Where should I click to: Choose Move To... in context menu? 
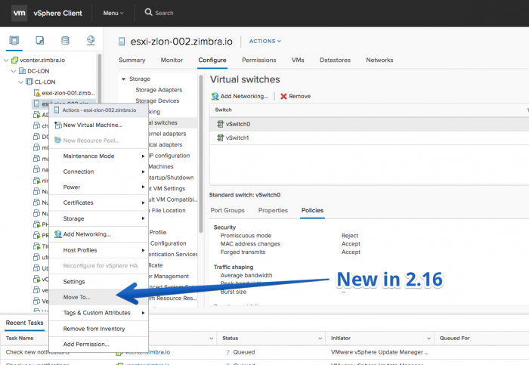point(98,297)
